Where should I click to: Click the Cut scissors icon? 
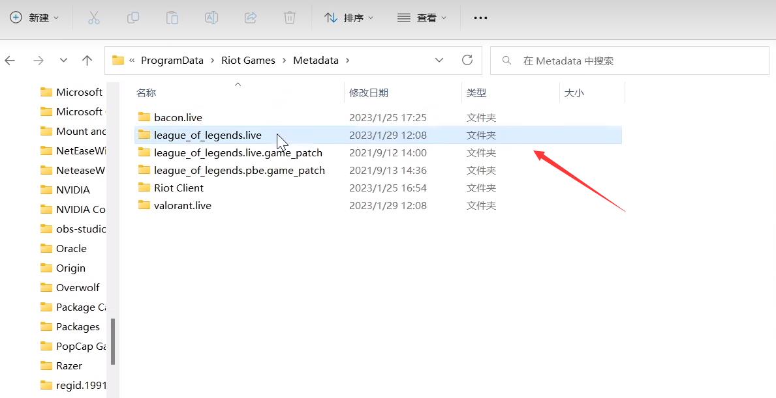tap(93, 18)
